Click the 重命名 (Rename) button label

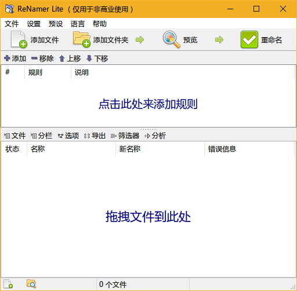pyautogui.click(x=271, y=40)
